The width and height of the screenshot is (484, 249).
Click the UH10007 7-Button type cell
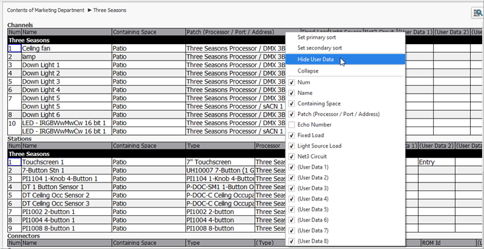coord(220,171)
